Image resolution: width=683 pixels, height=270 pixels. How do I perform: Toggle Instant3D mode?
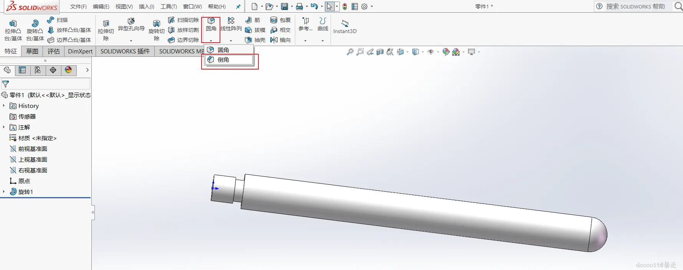(x=345, y=27)
